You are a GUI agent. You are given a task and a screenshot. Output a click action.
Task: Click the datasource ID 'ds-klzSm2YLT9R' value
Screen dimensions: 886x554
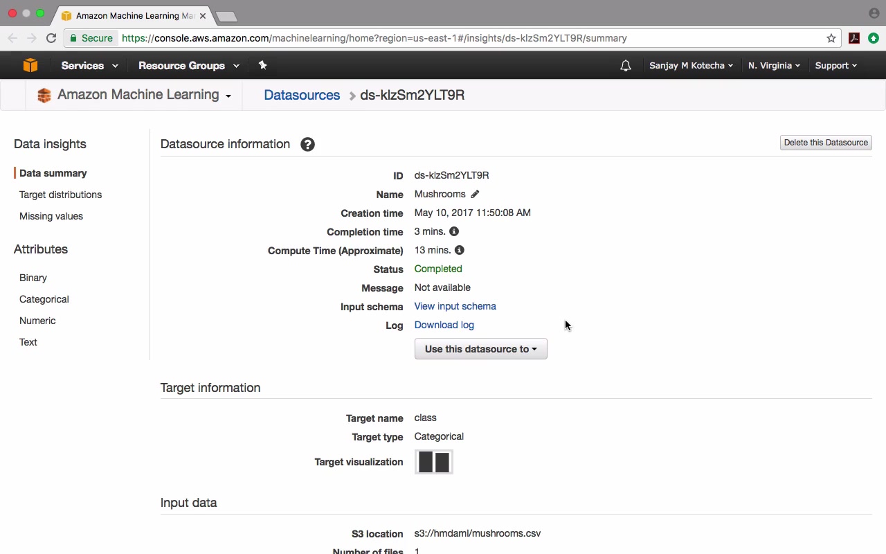[x=452, y=175]
